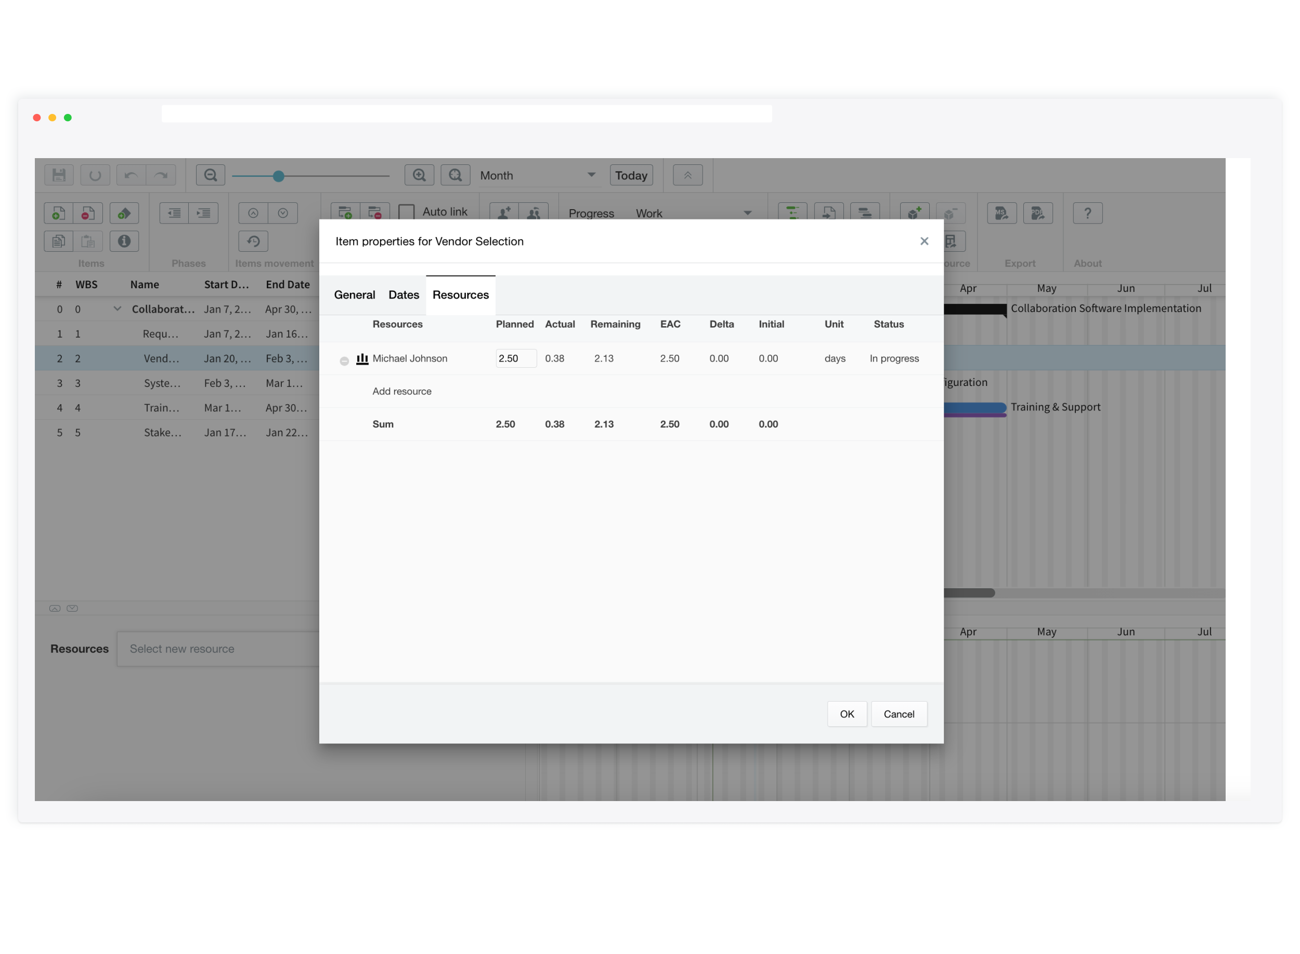Collapse toolbar with double-chevron up button
Image resolution: width=1300 pixels, height=954 pixels.
[x=687, y=175]
